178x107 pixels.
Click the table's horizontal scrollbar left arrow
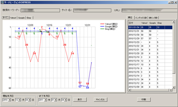pos(130,90)
